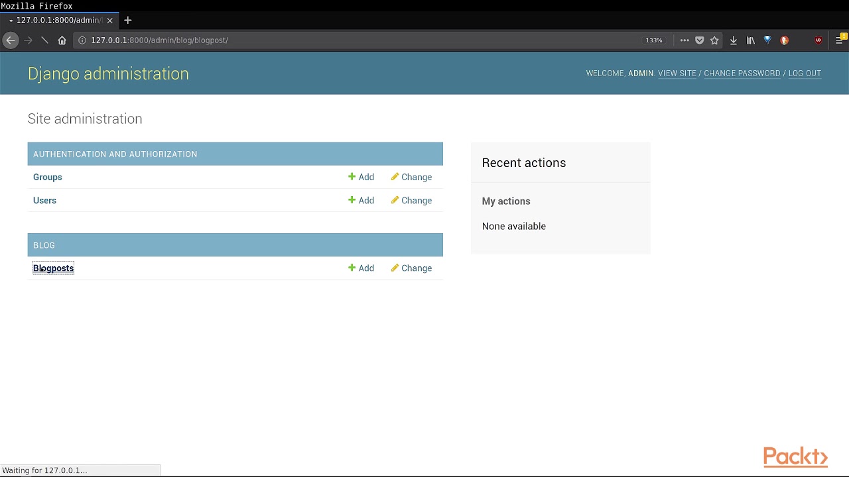Stop page loading with the toolbar button
Image resolution: width=849 pixels, height=477 pixels.
pos(44,40)
